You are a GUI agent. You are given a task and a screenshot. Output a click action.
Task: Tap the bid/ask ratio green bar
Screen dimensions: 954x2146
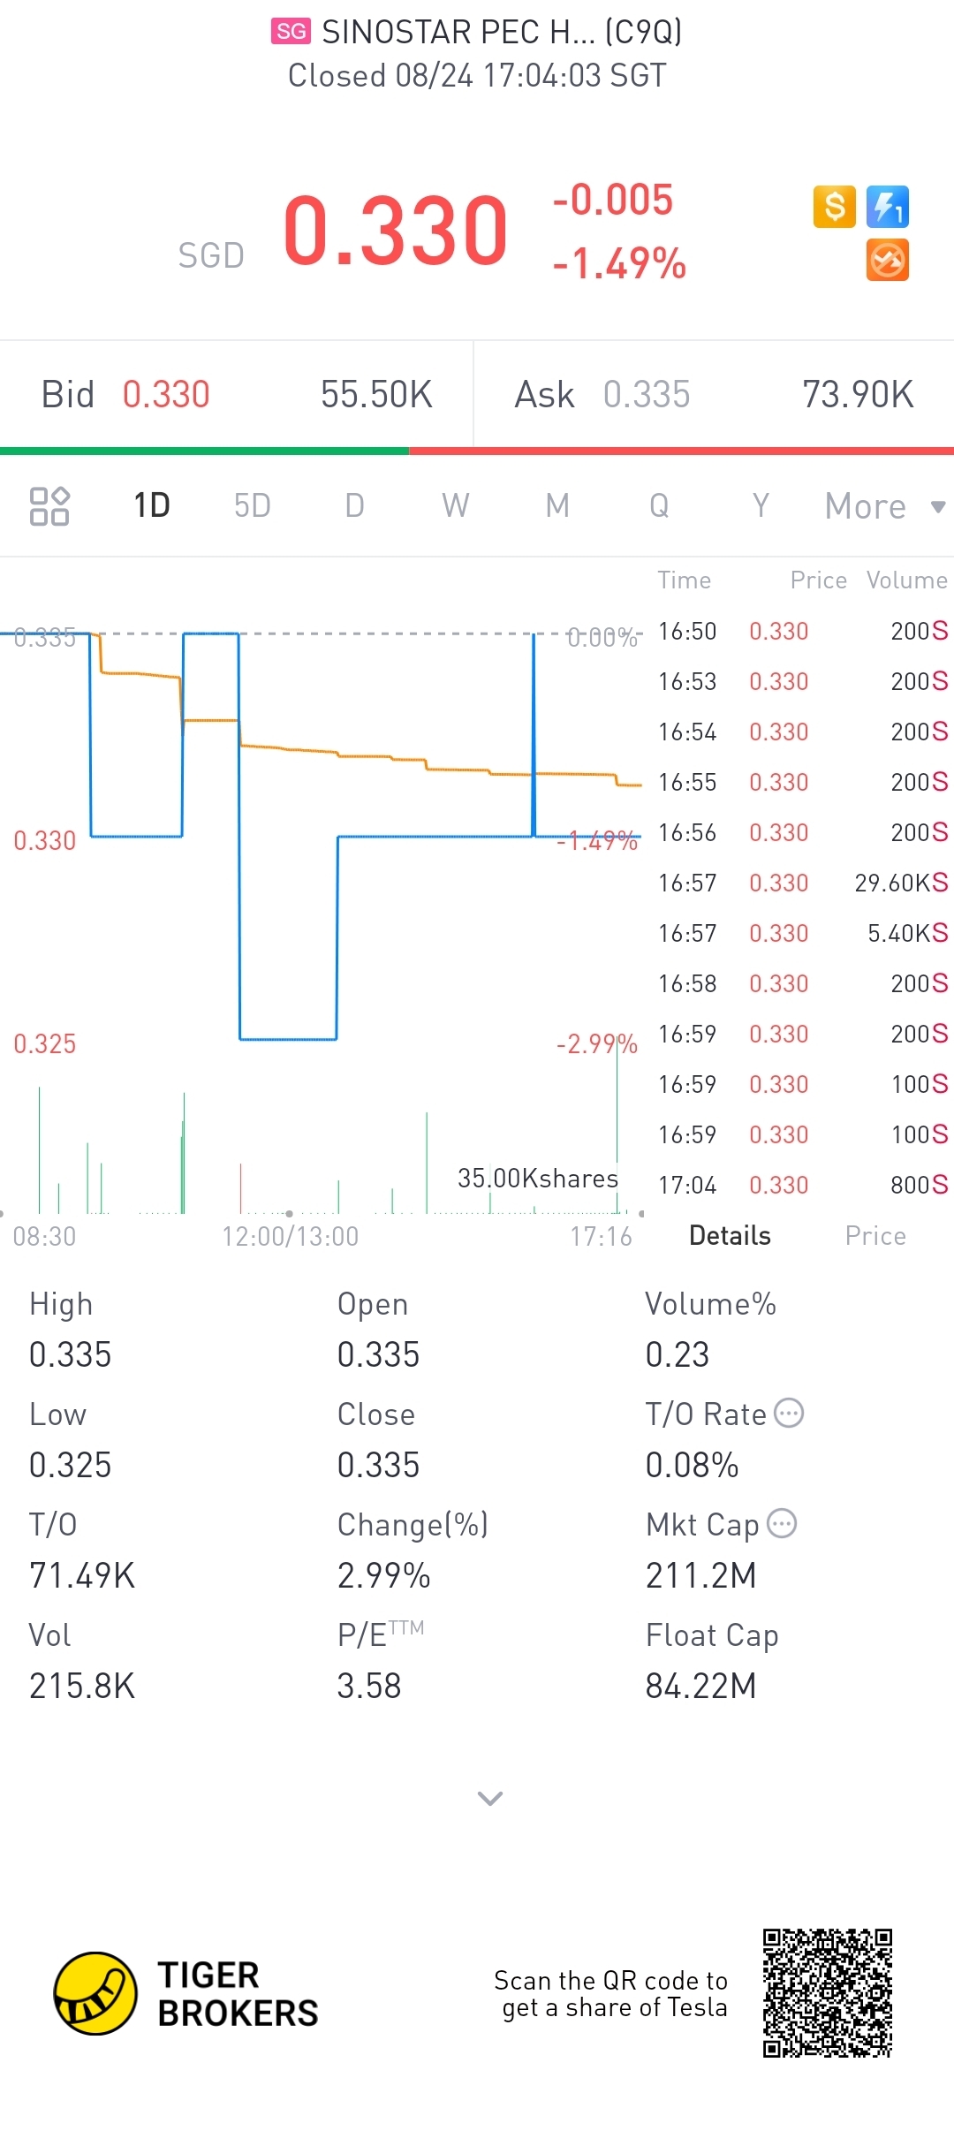[x=204, y=451]
